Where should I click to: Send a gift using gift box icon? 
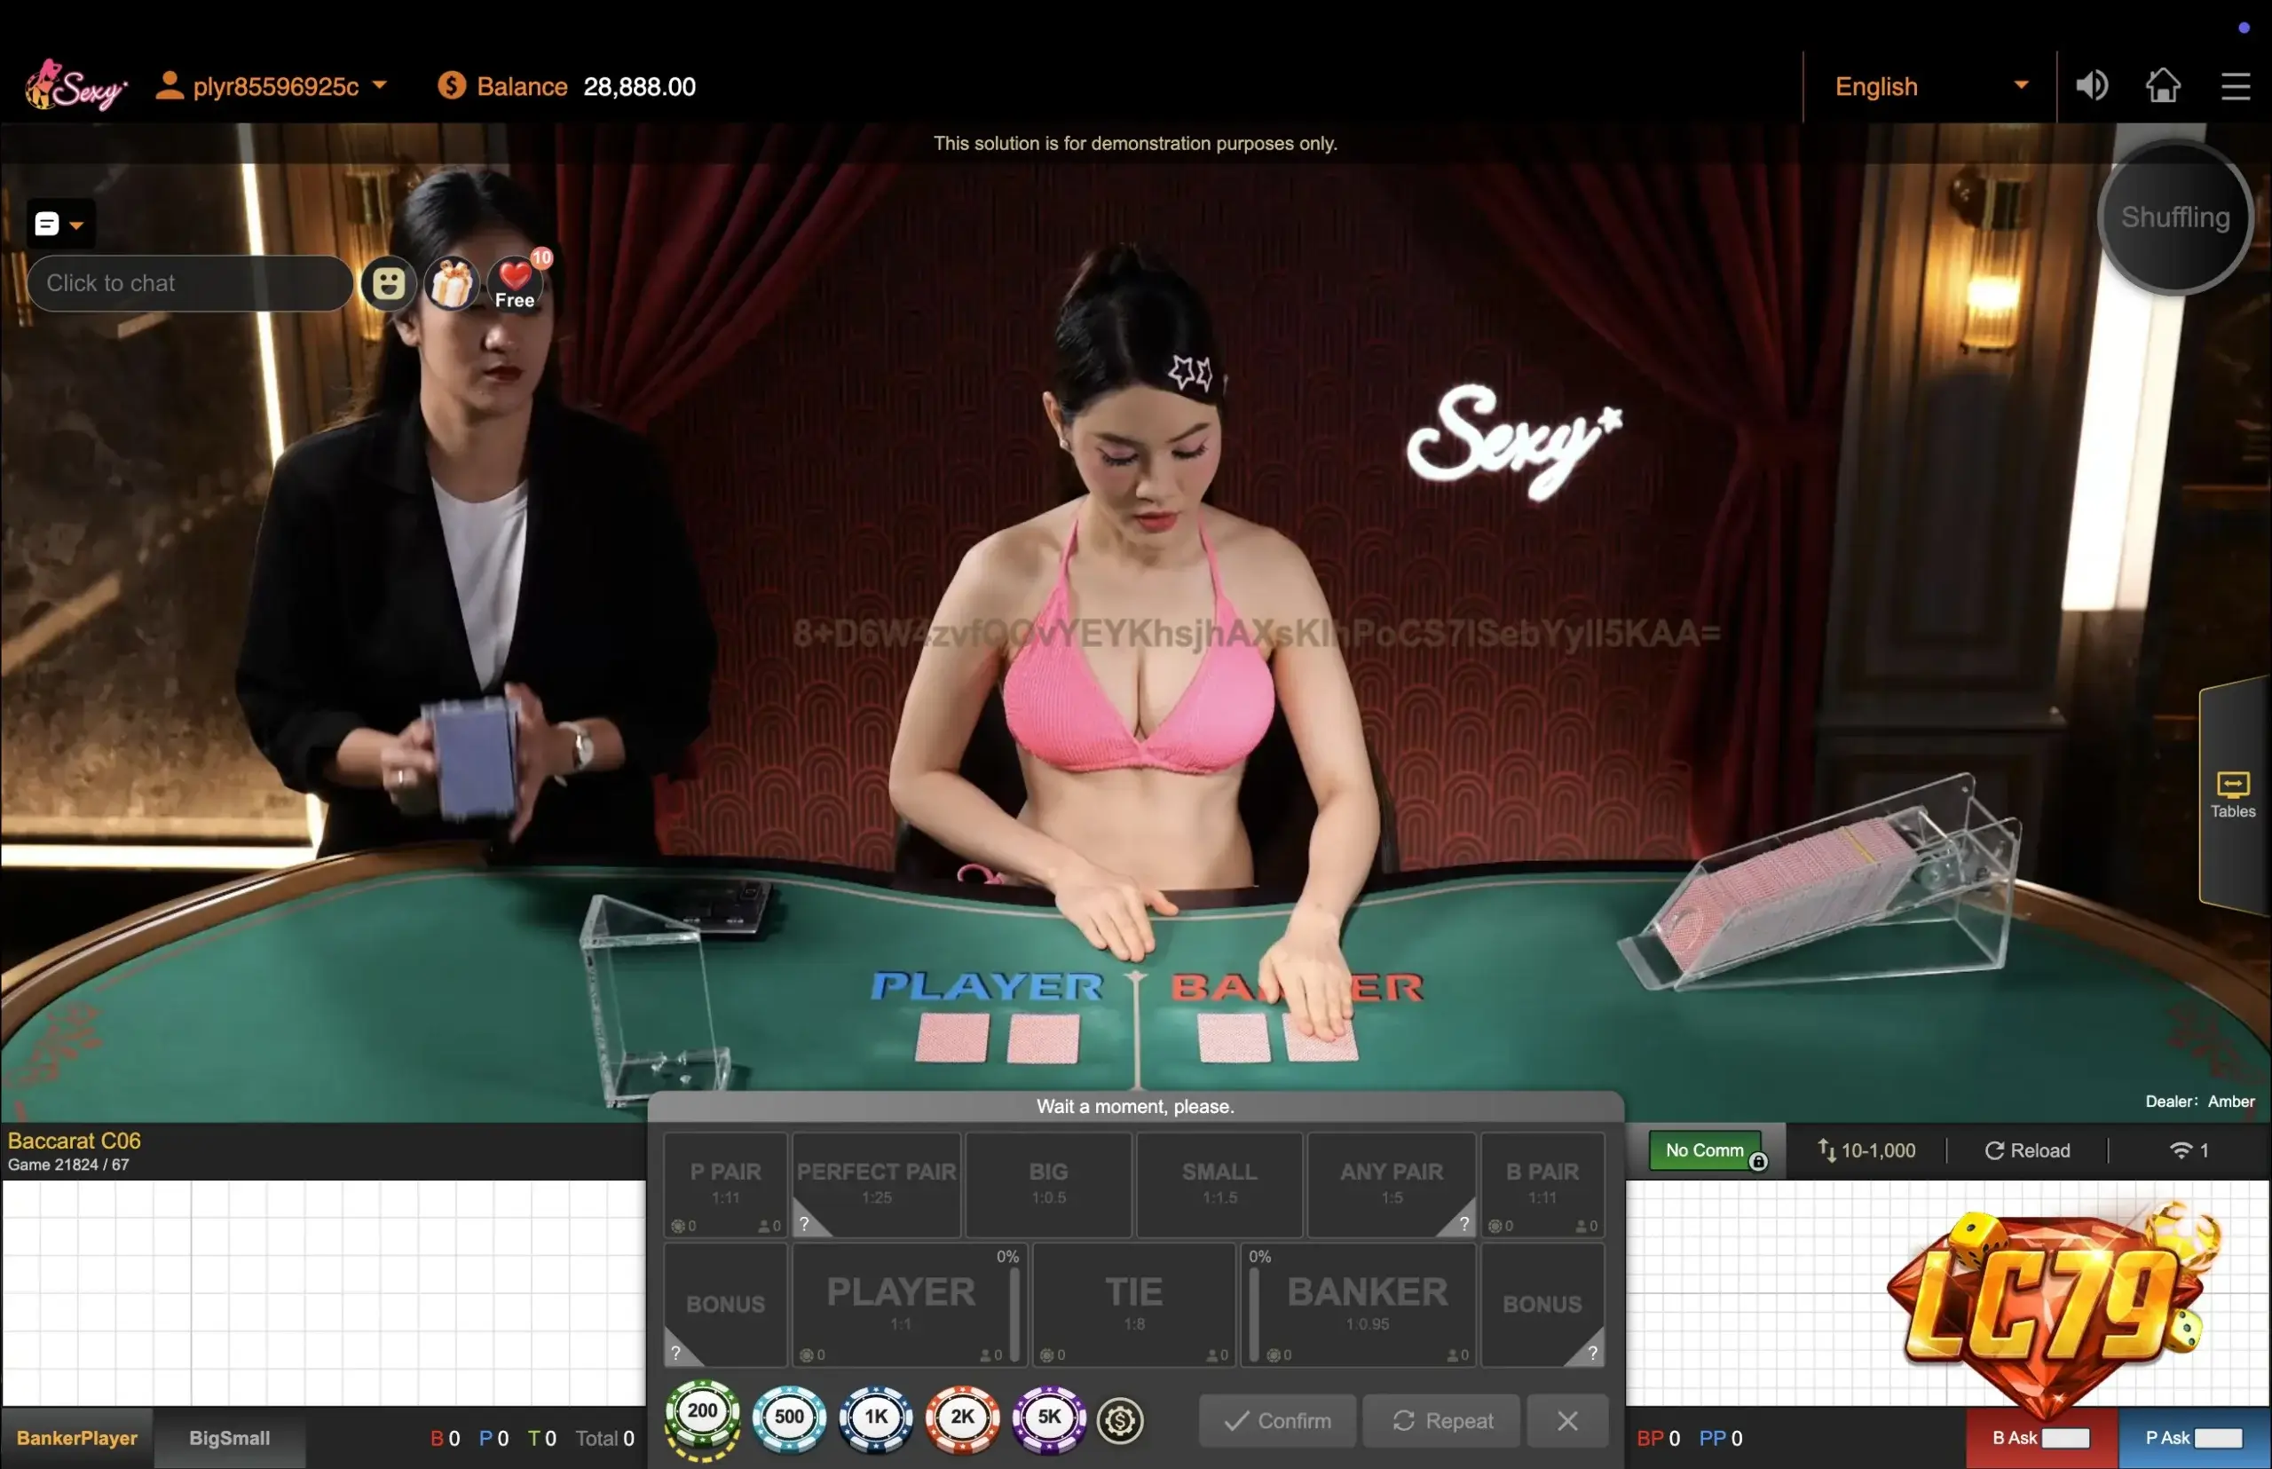coord(451,283)
